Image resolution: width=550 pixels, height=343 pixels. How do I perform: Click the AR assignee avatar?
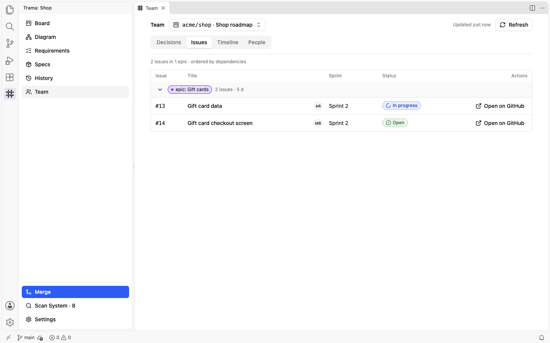[x=318, y=106]
